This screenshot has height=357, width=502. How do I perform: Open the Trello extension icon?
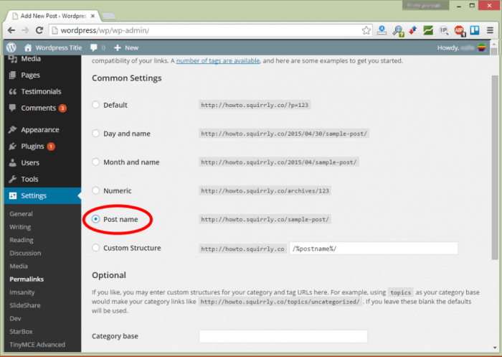coord(475,30)
